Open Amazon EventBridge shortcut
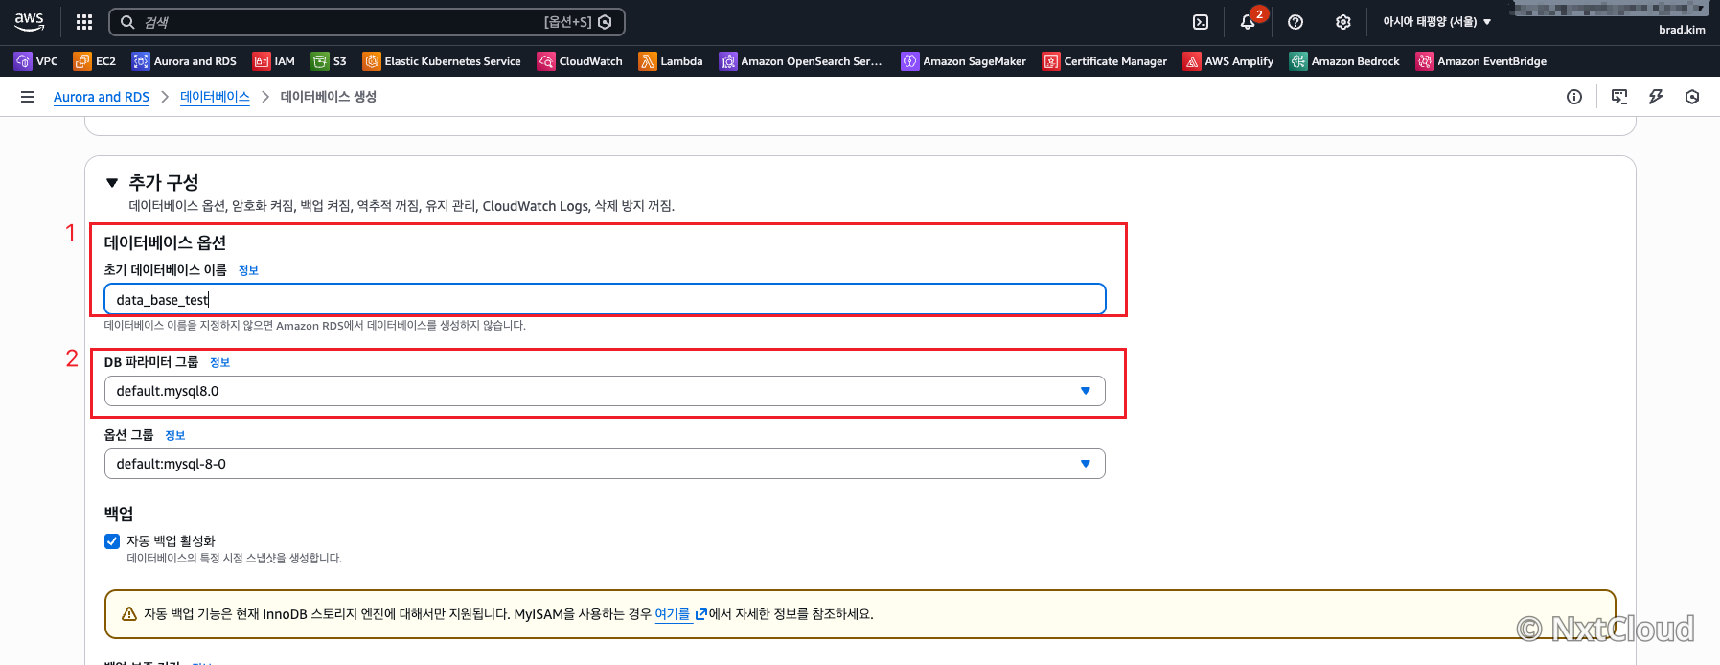1720x665 pixels. [x=1481, y=61]
